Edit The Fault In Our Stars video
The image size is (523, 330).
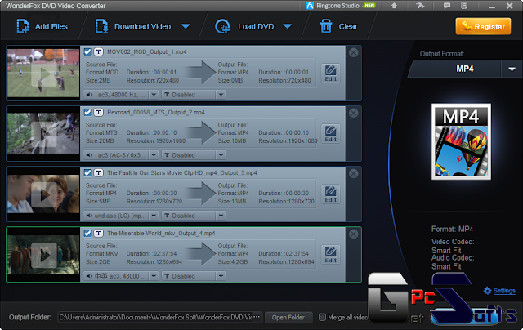pyautogui.click(x=330, y=194)
